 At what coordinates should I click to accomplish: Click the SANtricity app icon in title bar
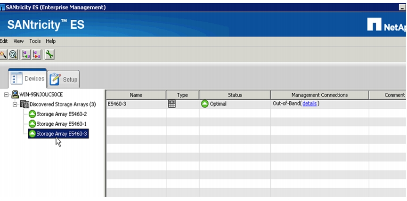click(3, 8)
